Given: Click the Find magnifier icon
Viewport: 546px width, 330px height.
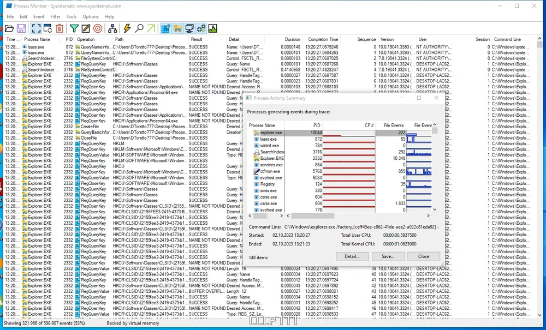Looking at the screenshot, I should tap(139, 28).
